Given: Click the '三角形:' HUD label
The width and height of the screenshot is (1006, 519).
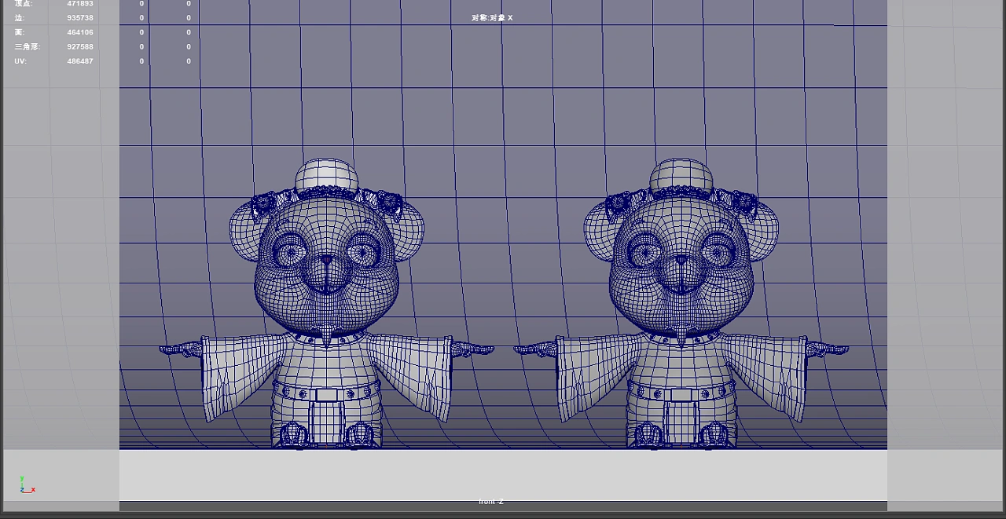Looking at the screenshot, I should tap(28, 46).
